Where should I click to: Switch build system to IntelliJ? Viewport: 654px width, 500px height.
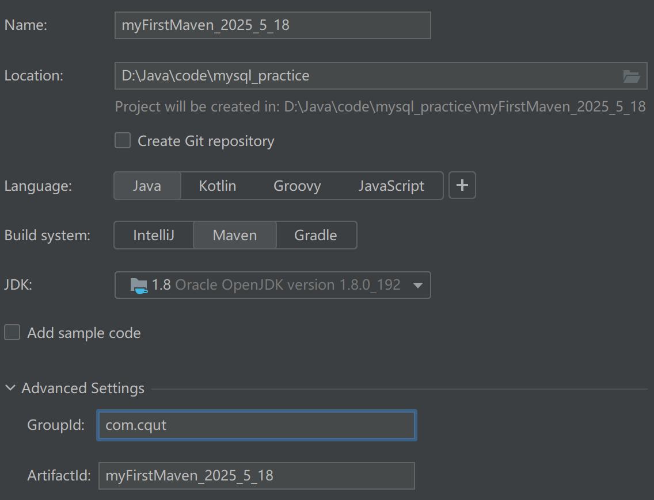(x=154, y=235)
